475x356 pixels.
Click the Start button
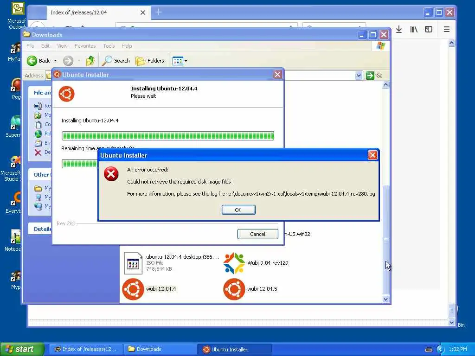tap(22, 349)
